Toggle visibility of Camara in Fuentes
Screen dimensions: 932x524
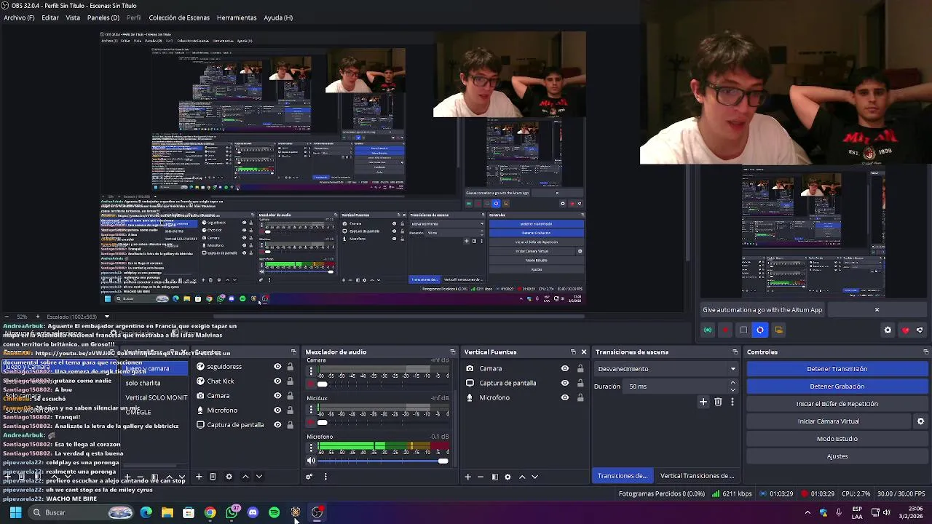pos(277,396)
